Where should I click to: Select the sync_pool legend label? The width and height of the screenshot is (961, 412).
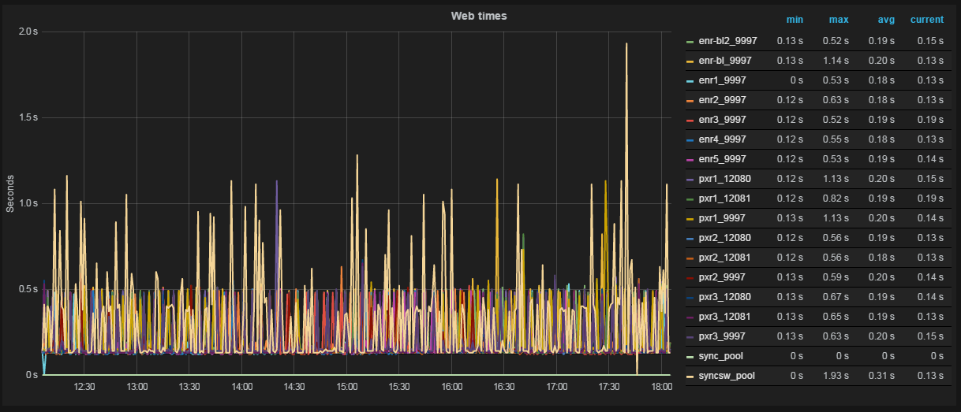pos(721,356)
